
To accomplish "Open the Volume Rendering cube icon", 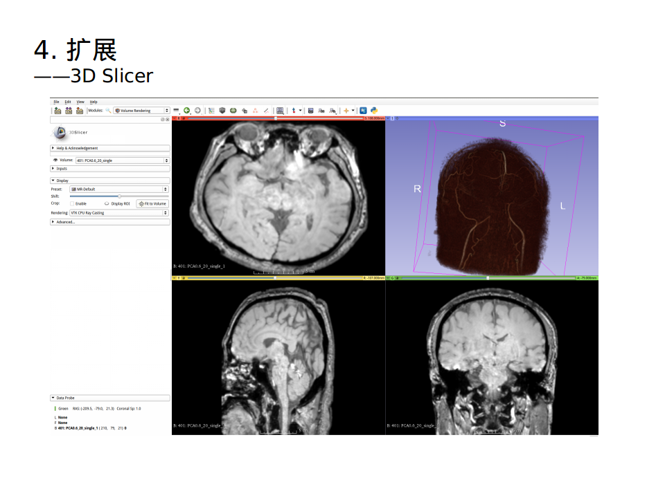I will click(x=222, y=111).
